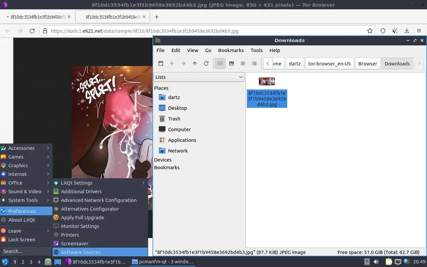Switch to the first browser tab
The height and width of the screenshot is (267, 427).
(x=38, y=17)
